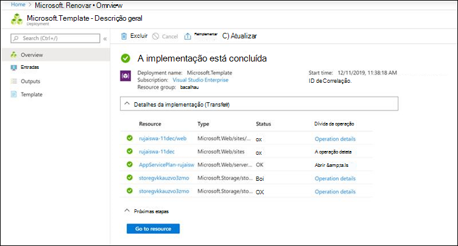Click the Microsoft.Web/sites type cell

(x=221, y=152)
